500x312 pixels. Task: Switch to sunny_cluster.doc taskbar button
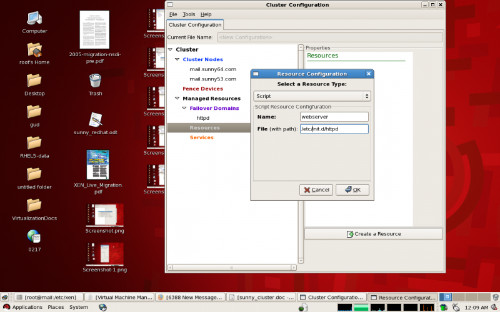(261, 298)
